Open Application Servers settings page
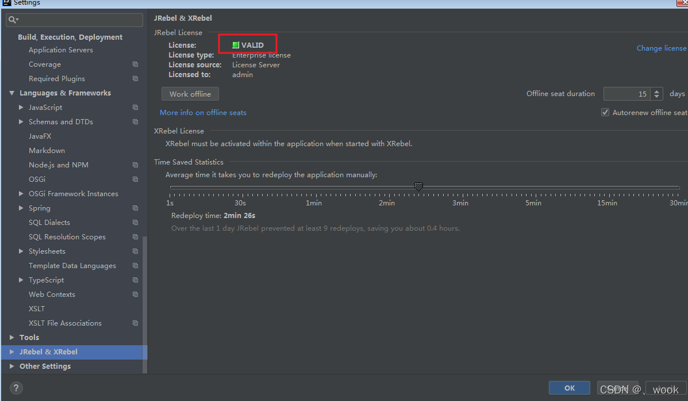 pos(60,50)
